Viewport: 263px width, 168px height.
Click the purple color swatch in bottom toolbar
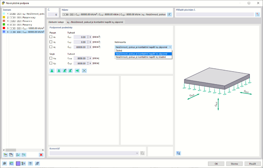tap(18, 163)
